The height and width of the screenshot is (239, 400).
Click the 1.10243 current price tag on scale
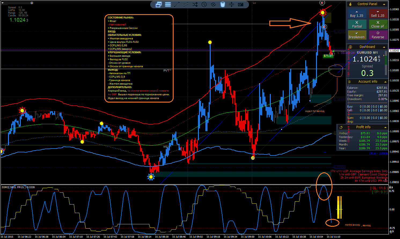(x=394, y=51)
